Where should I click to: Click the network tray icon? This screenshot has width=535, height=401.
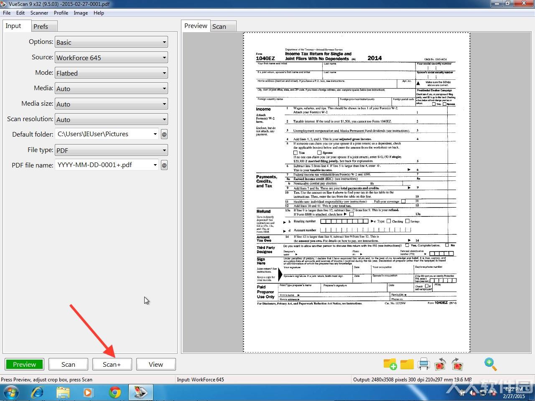[483, 393]
